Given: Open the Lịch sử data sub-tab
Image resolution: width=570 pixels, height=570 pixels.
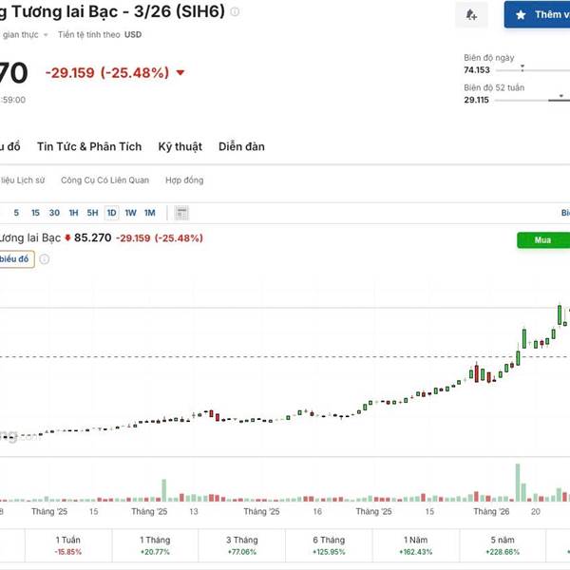Looking at the screenshot, I should click(x=22, y=180).
